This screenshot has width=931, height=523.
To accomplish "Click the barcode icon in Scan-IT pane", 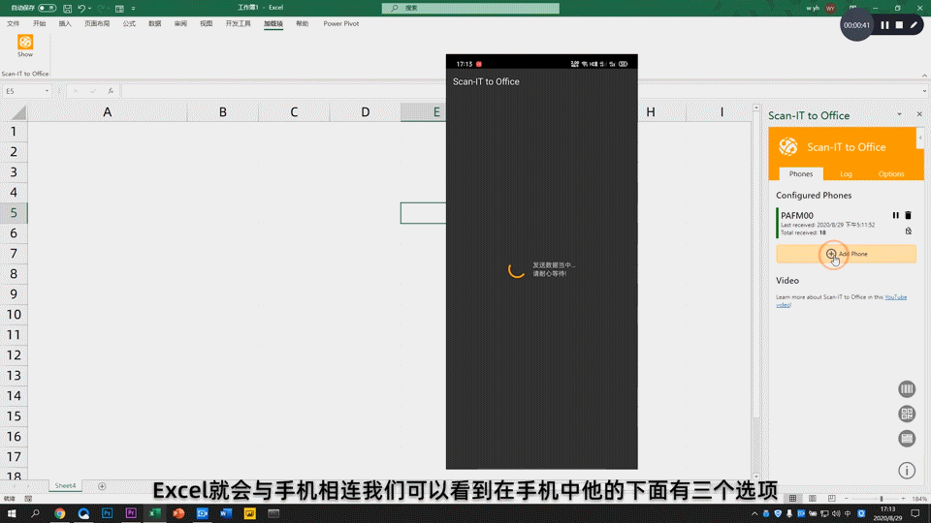I will coord(906,389).
